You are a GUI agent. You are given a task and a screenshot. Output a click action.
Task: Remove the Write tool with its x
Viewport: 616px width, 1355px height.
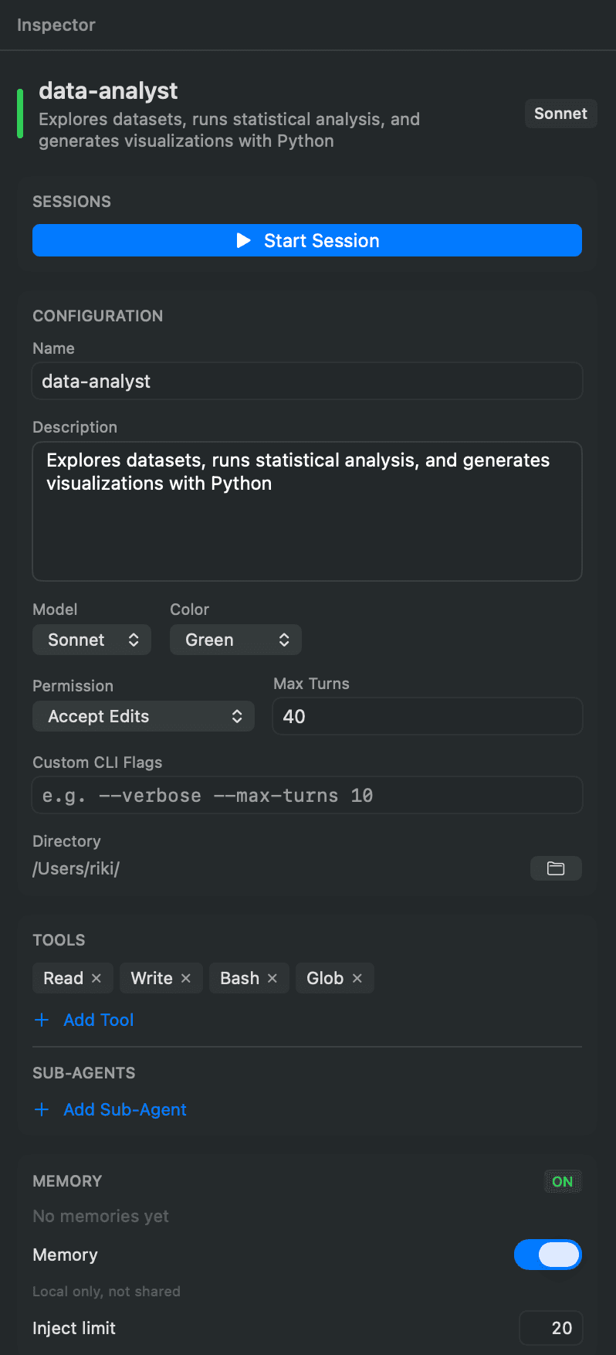[x=186, y=978]
